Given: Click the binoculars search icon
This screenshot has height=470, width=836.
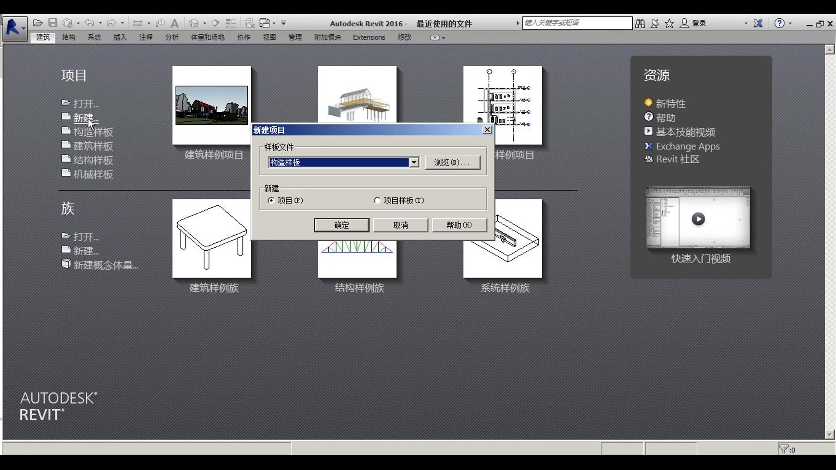Looking at the screenshot, I should (x=640, y=23).
